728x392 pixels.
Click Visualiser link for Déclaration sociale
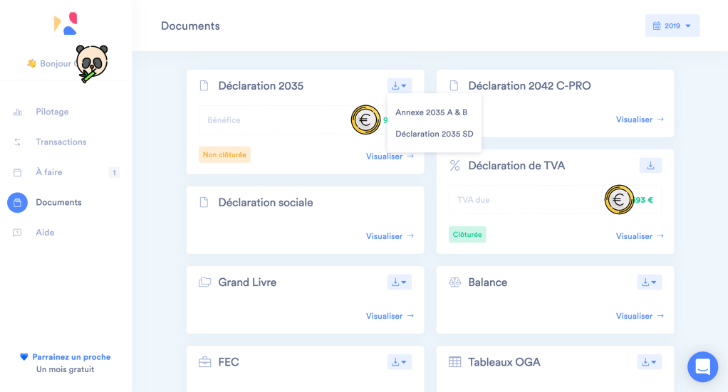390,236
